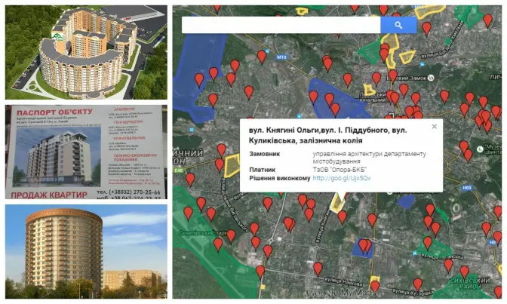The image size is (507, 304).
Task: Click the Високий Замок landmark icon
Action: 430,78
